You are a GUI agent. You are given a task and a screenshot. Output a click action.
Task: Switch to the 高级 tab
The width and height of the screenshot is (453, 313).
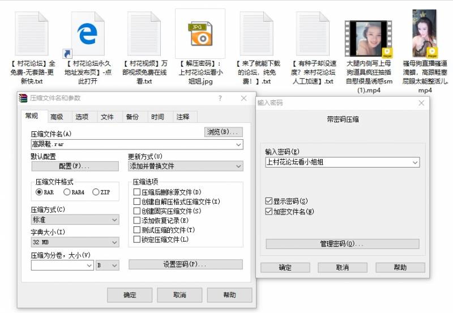tap(57, 117)
